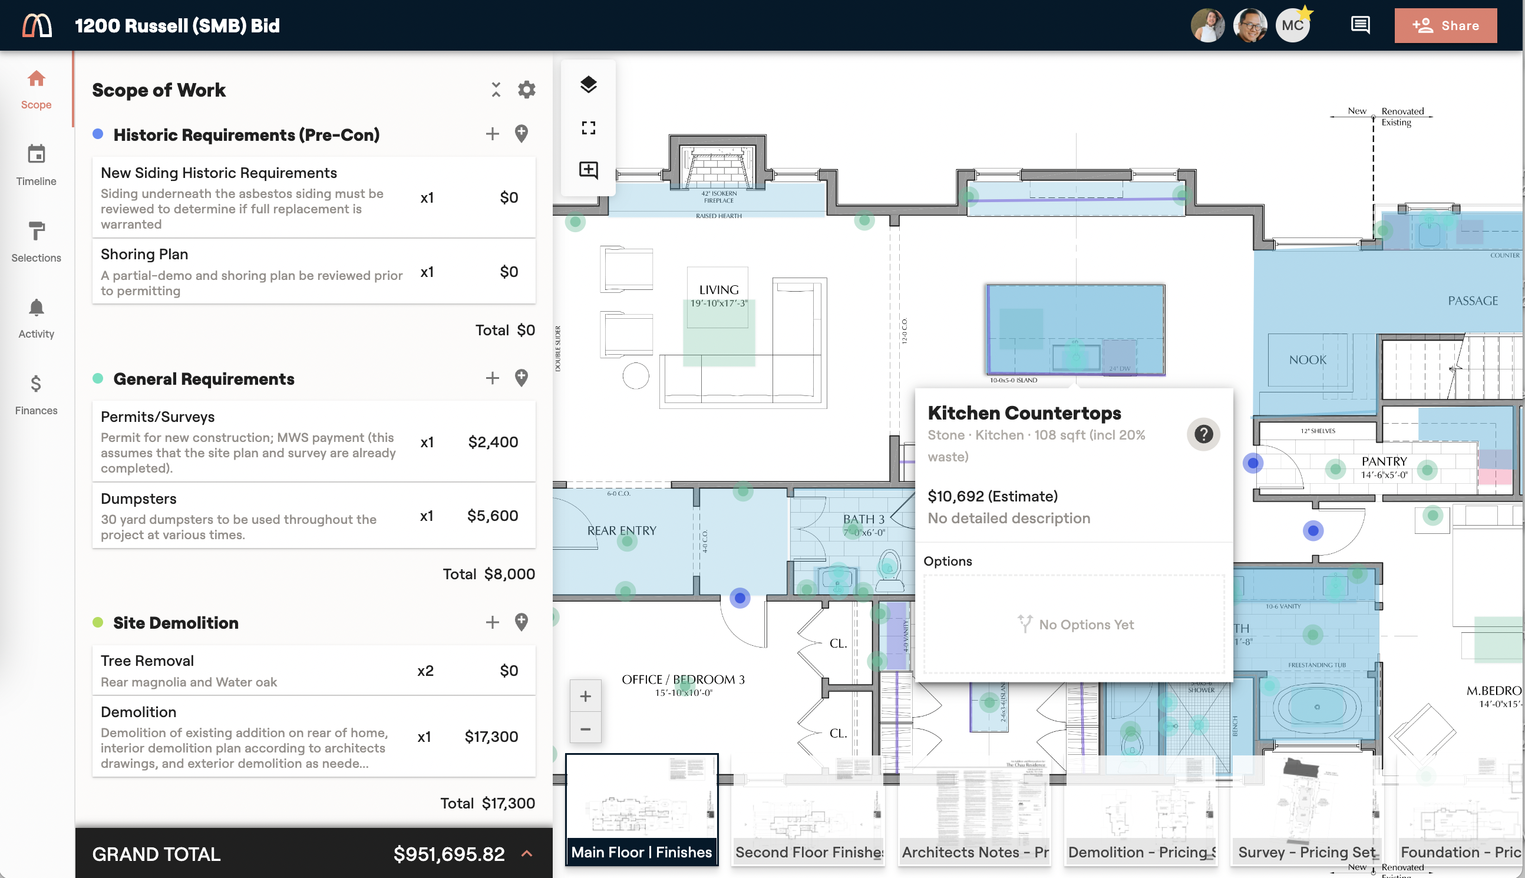This screenshot has width=1525, height=878.
Task: Expand the Grand Total chevron
Action: click(526, 854)
